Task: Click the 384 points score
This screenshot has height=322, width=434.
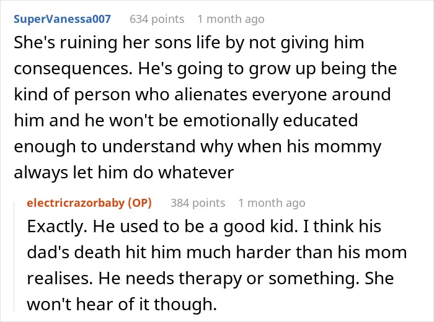Action: point(198,203)
